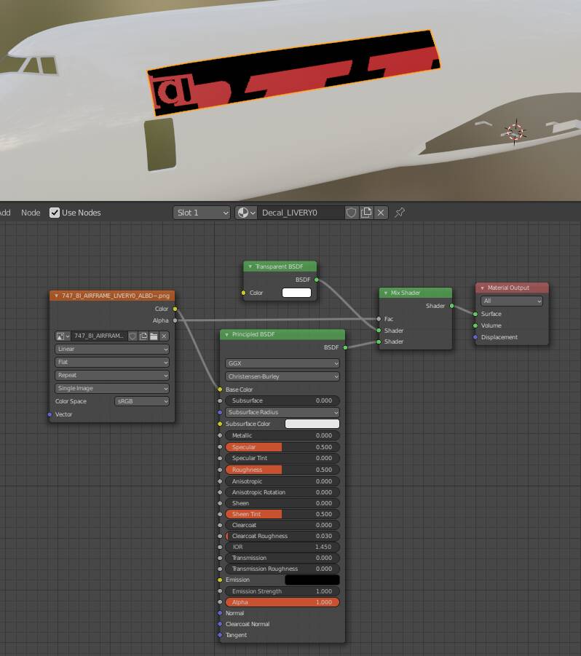Unlink the Decal_LIVERY0 material with X

coord(381,213)
